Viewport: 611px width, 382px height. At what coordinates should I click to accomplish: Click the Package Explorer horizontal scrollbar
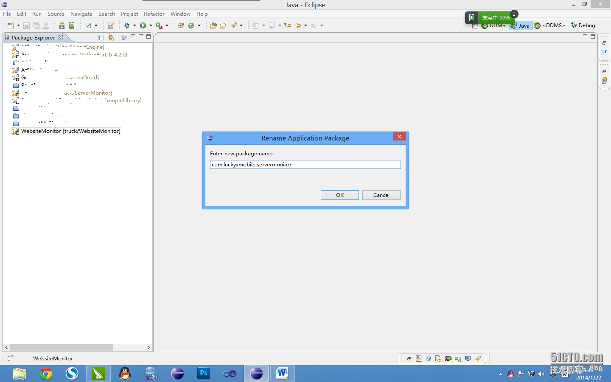pos(62,347)
